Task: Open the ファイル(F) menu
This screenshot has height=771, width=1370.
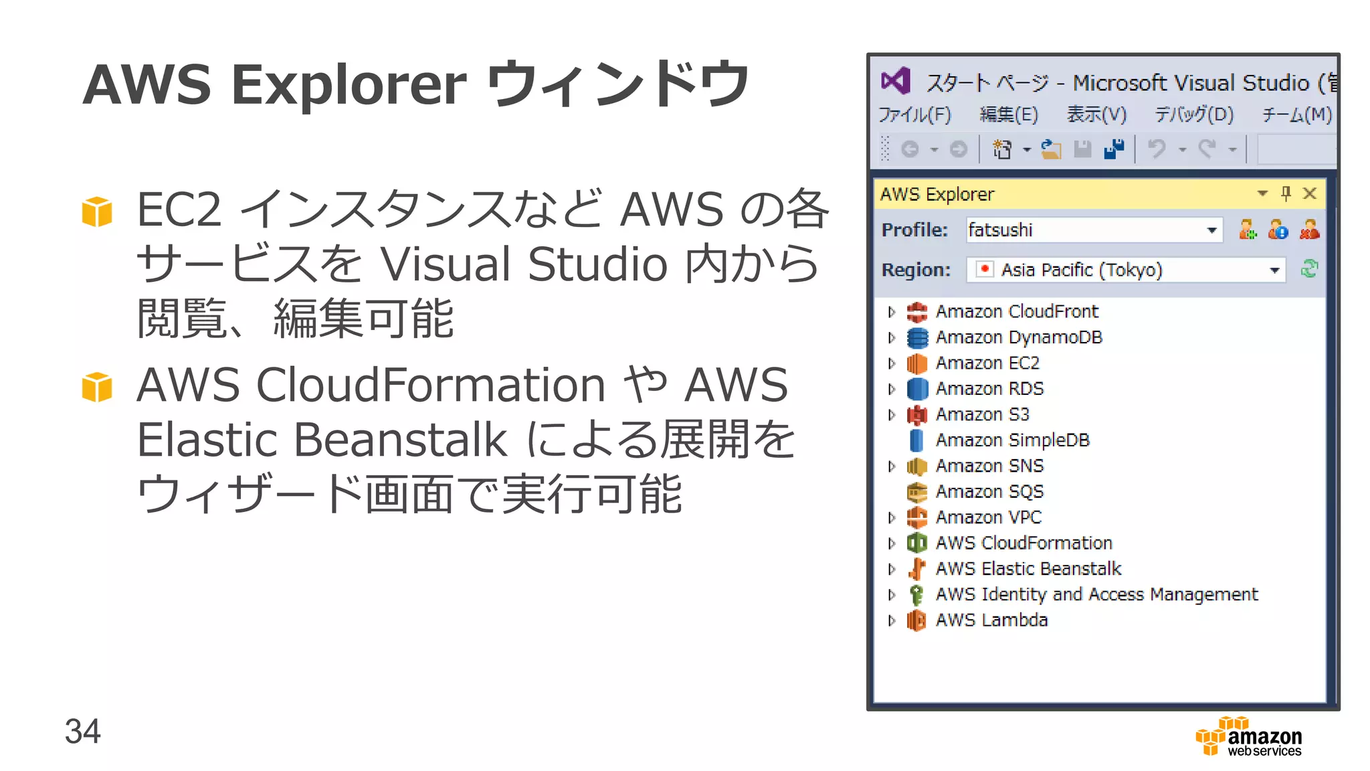Action: (914, 115)
